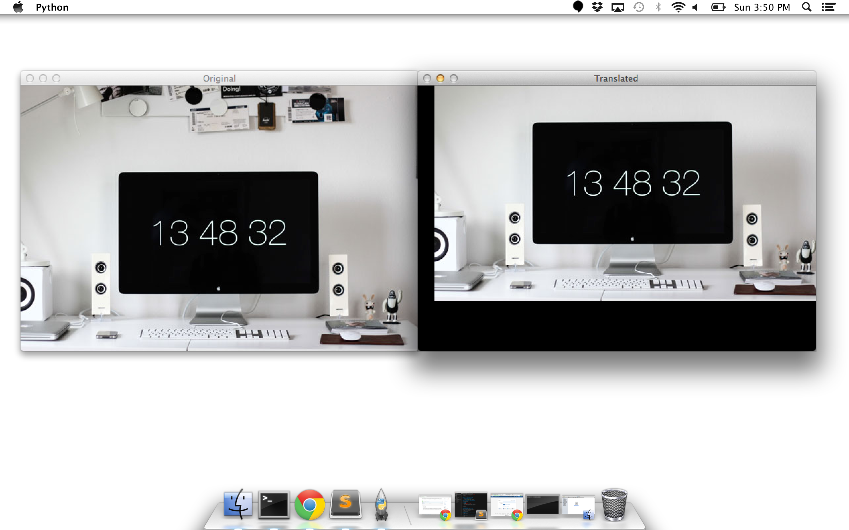Click the Bluetooth status icon
This screenshot has width=849, height=530.
pyautogui.click(x=658, y=7)
